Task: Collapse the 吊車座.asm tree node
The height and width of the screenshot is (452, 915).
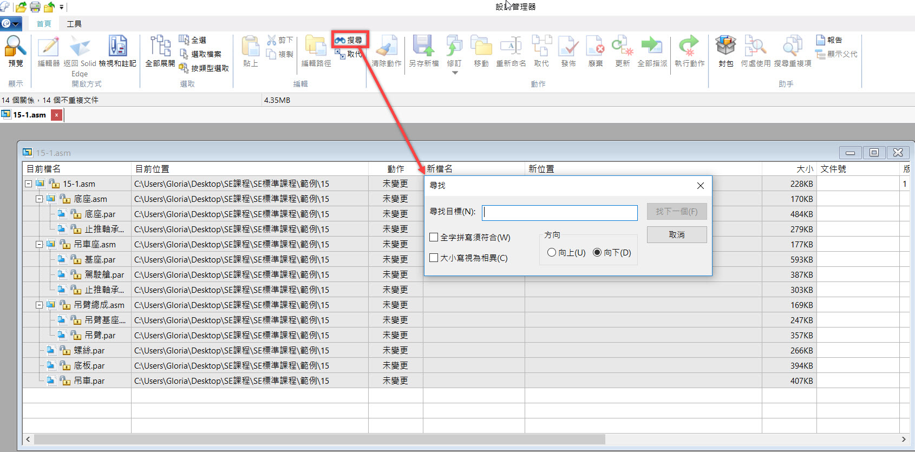Action: (39, 244)
